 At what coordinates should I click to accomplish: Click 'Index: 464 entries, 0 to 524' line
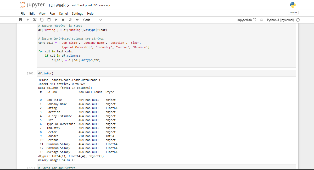(x=62, y=84)
